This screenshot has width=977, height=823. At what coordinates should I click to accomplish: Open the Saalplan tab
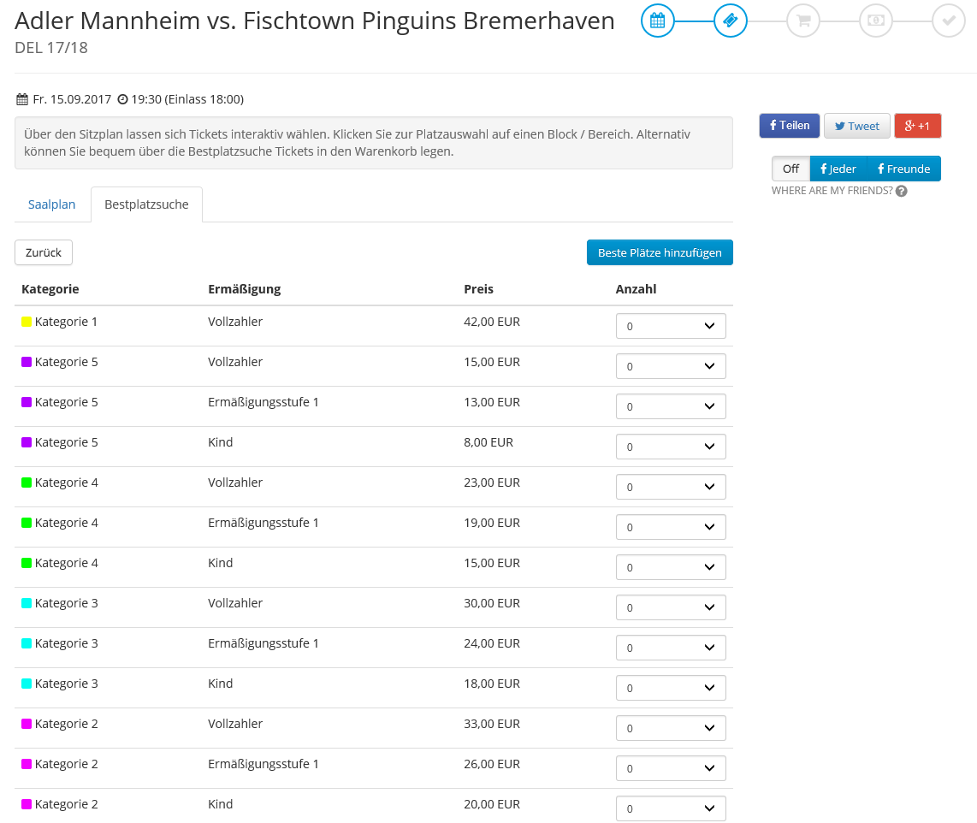click(51, 204)
